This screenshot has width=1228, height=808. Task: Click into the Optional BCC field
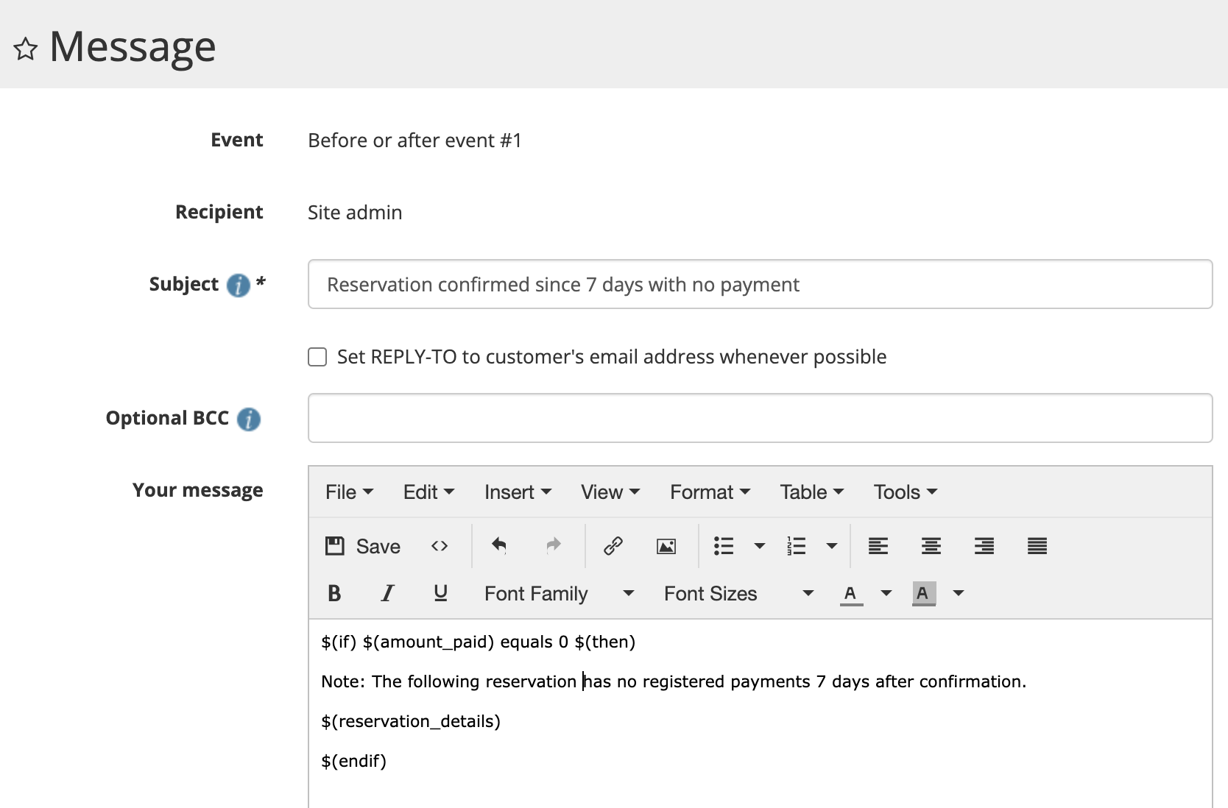coord(760,418)
